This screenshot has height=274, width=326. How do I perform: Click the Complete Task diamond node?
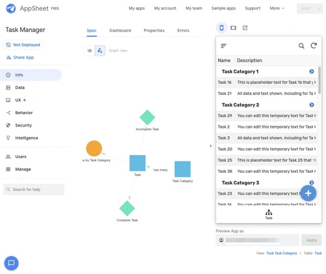pos(127,208)
